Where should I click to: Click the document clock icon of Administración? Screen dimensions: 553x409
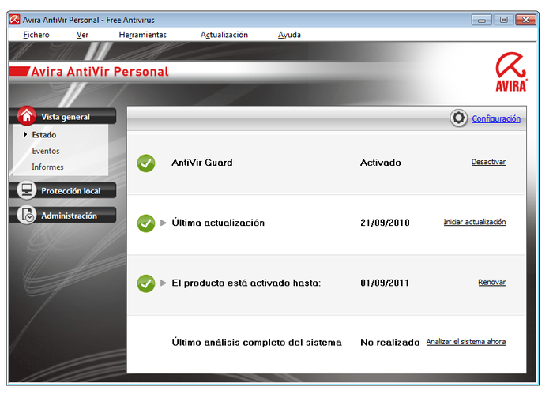[x=27, y=215]
